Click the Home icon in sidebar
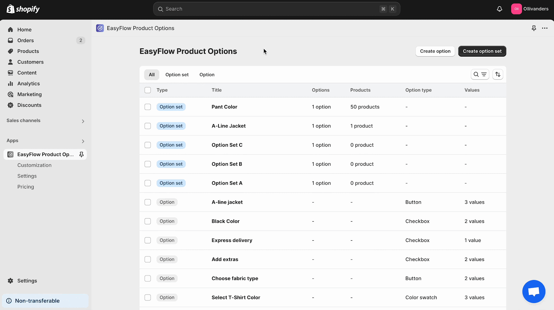This screenshot has width=554, height=310. (10, 30)
